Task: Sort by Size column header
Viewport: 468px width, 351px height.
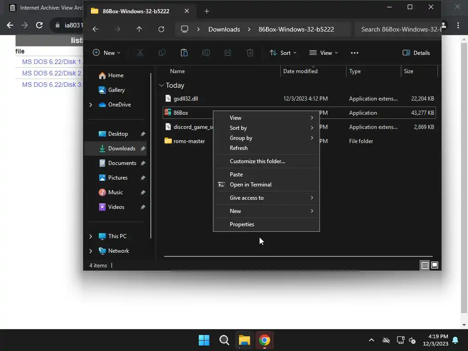Action: tap(408, 71)
